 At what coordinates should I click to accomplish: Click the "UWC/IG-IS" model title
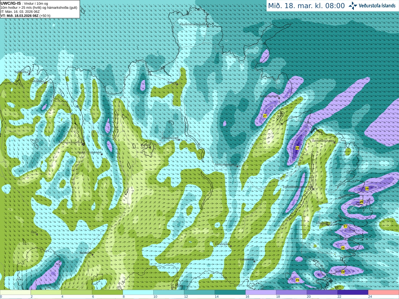[x=11, y=3]
